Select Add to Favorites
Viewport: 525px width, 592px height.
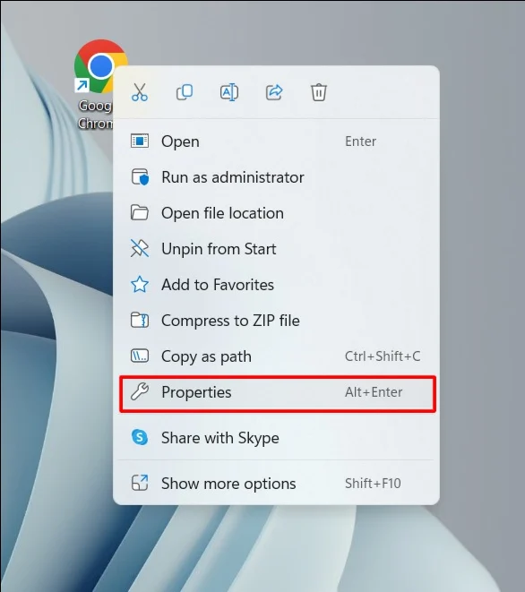coord(277,285)
